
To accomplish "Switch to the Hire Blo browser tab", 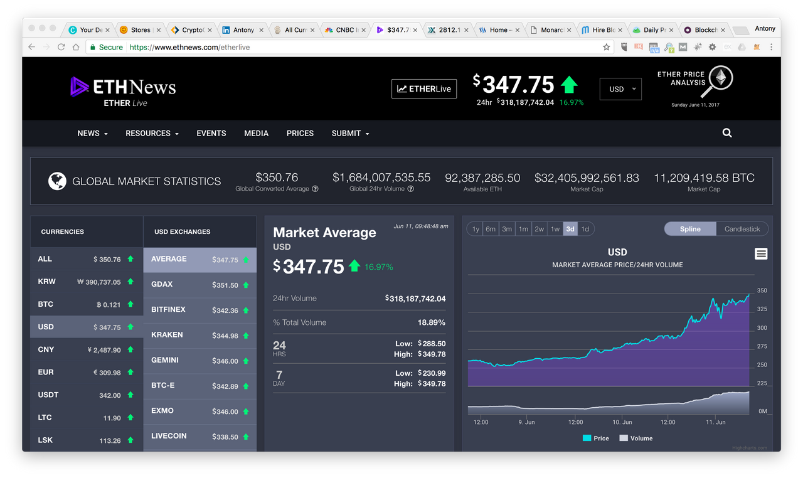I will pos(601,29).
